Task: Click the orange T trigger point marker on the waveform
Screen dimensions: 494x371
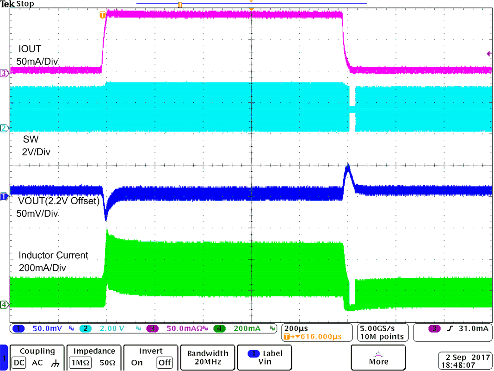Action: [x=103, y=15]
